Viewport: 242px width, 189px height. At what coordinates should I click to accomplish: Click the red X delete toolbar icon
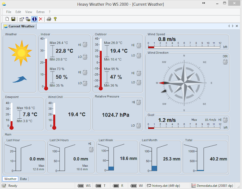(40, 19)
